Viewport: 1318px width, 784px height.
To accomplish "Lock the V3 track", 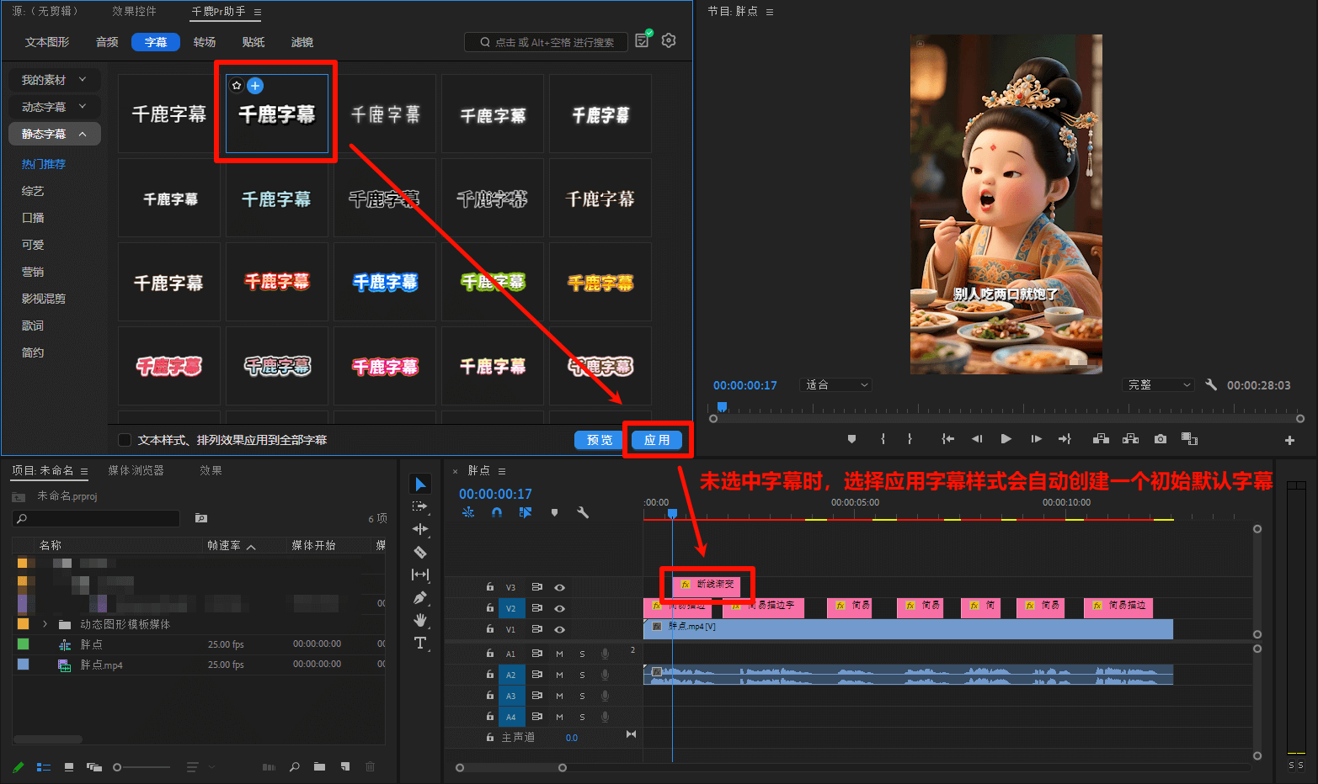I will [489, 586].
